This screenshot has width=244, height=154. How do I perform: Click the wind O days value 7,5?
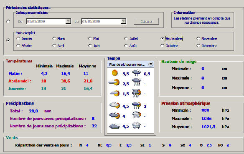pos(209,145)
